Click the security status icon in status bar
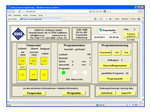The image size is (151, 112). pyautogui.click(x=127, y=105)
